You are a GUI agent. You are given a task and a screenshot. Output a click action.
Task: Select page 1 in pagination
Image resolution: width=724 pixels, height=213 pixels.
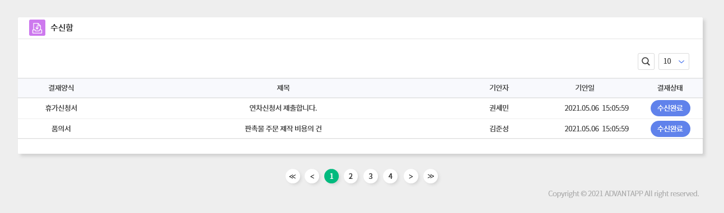331,176
